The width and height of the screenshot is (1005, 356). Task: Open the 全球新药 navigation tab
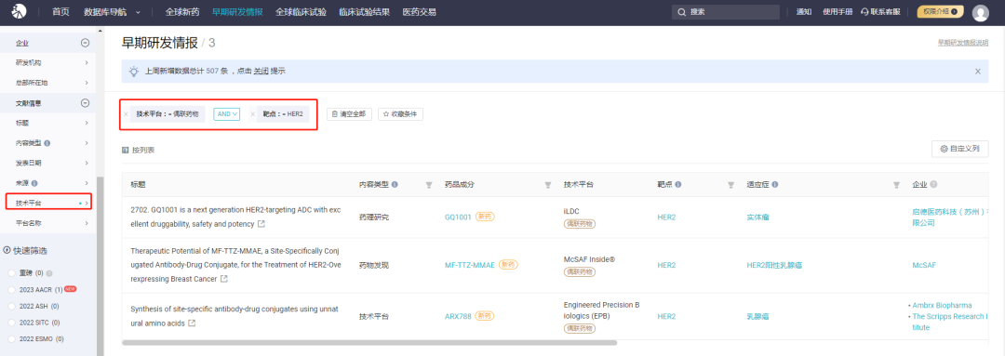click(x=182, y=12)
